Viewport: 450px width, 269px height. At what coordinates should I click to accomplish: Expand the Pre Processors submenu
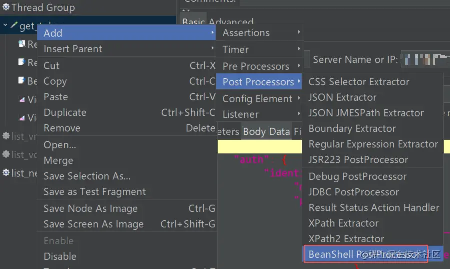click(259, 66)
